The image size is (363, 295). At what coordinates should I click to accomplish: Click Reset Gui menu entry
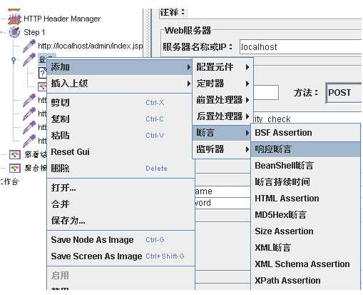pos(121,152)
